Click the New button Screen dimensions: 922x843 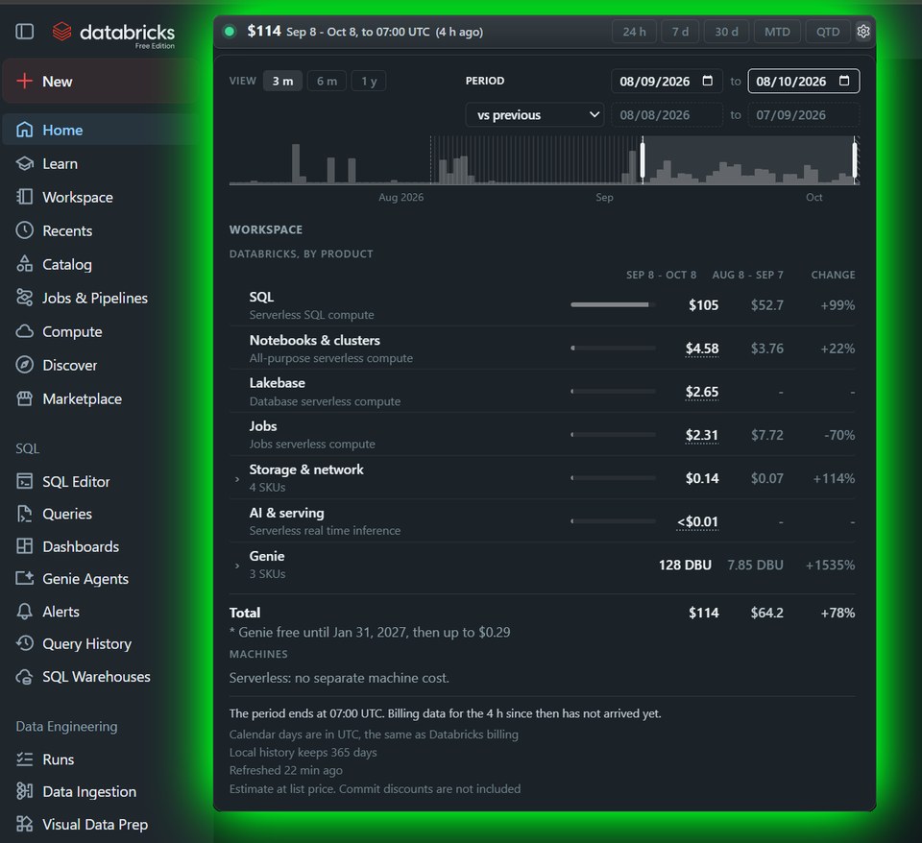pyautogui.click(x=100, y=81)
